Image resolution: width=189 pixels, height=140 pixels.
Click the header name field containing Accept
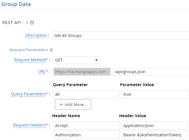point(86,126)
